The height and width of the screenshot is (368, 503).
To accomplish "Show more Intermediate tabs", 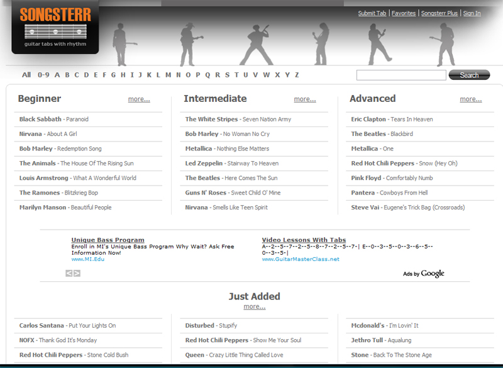I will pyautogui.click(x=305, y=99).
